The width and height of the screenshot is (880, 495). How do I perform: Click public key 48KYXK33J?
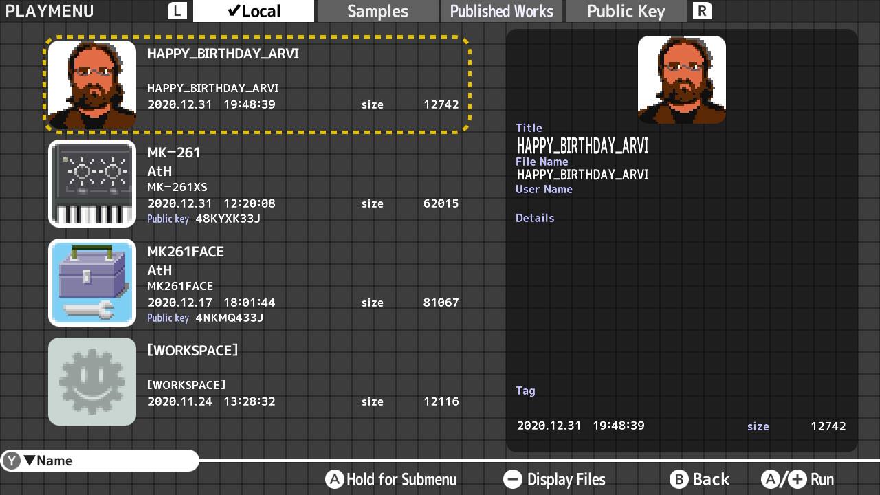[x=228, y=219]
